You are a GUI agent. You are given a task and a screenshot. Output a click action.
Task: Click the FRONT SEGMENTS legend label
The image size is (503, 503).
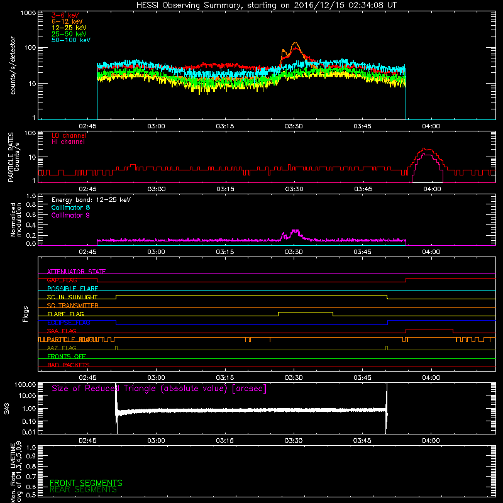(86, 483)
